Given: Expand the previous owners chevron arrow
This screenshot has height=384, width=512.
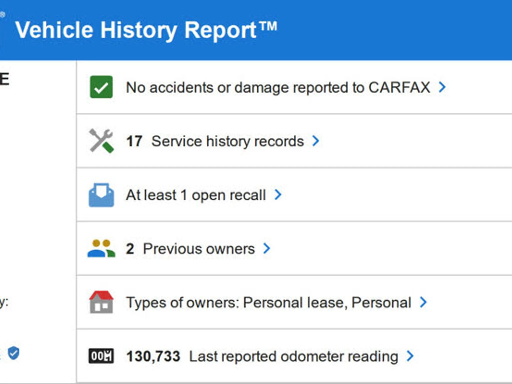Looking at the screenshot, I should tap(267, 248).
